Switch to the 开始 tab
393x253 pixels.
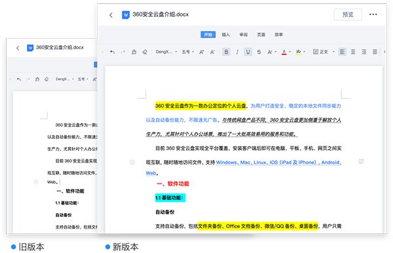(208, 35)
